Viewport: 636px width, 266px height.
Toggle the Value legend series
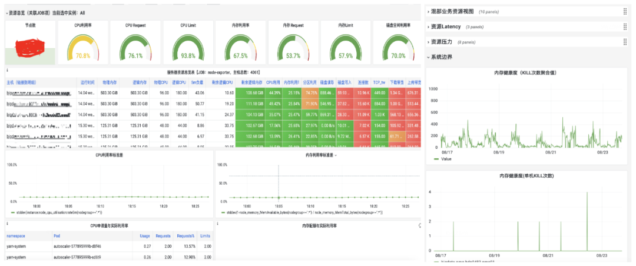(x=446, y=159)
